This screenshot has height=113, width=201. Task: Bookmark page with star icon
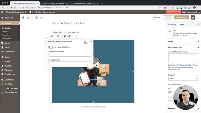pyautogui.click(x=160, y=8)
